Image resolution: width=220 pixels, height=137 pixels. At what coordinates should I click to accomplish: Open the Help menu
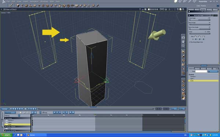pos(58,1)
